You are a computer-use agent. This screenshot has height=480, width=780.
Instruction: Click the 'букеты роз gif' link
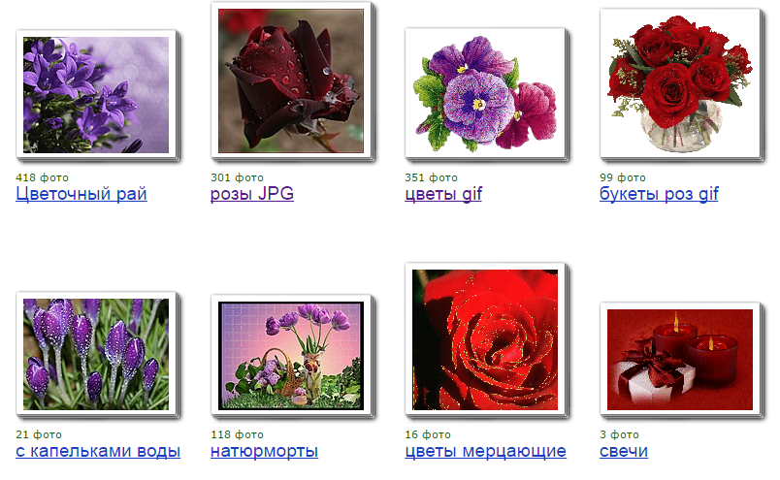659,194
